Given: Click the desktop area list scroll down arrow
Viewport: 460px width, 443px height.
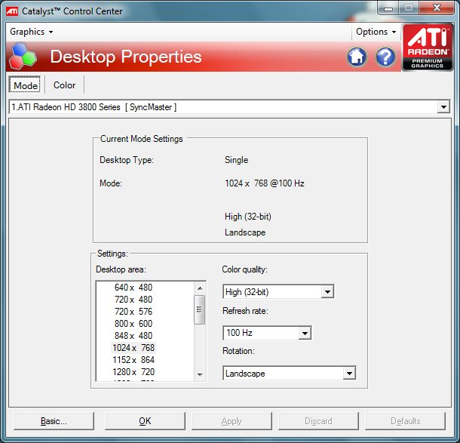Looking at the screenshot, I should [x=200, y=374].
